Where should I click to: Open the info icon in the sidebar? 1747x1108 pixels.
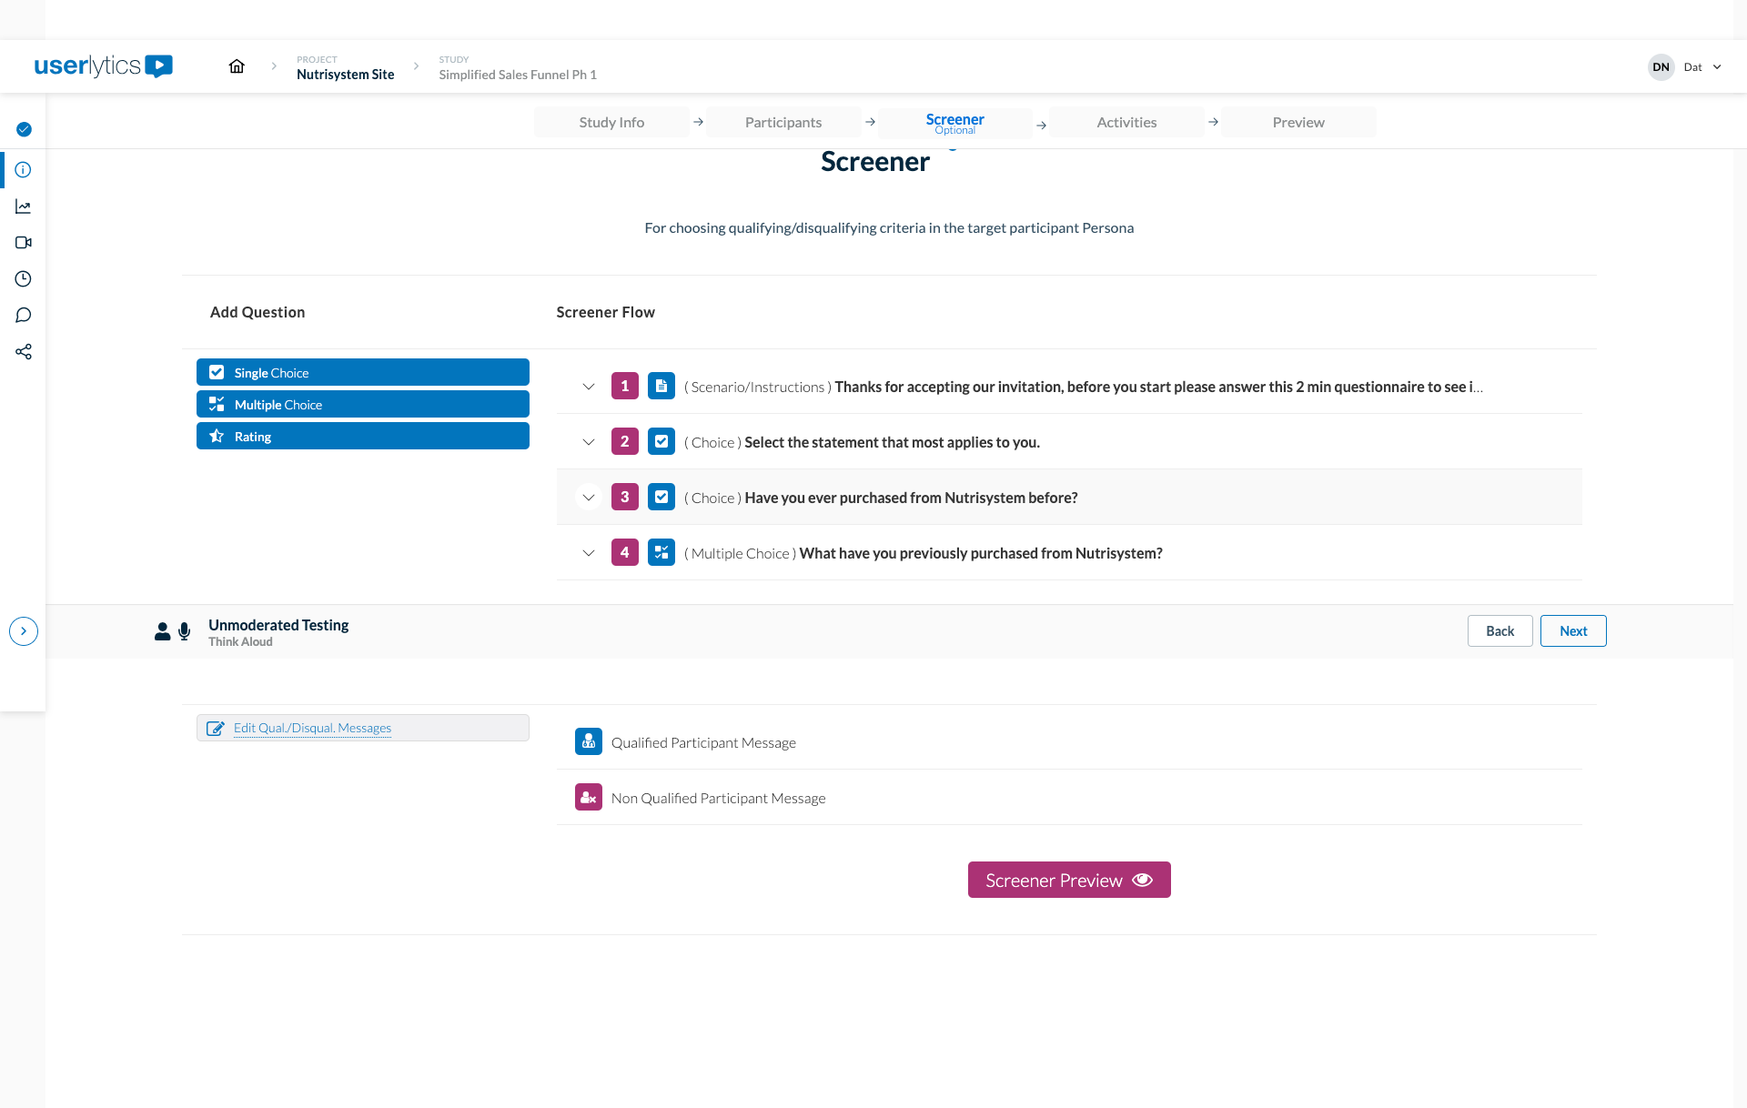[24, 170]
